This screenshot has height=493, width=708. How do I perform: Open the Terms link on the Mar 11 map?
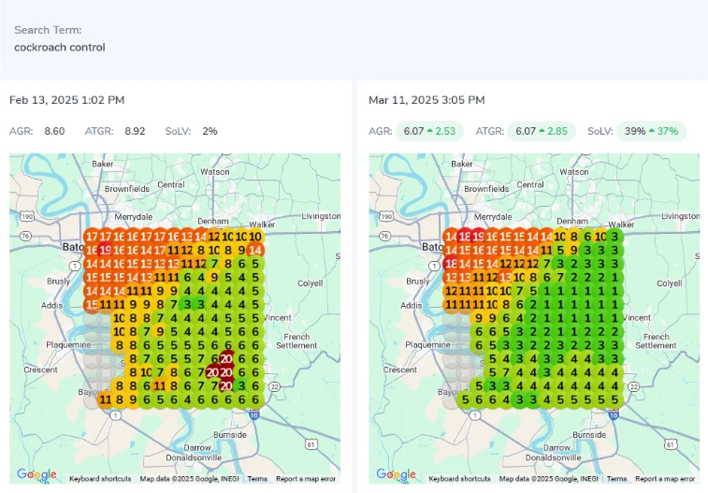pos(616,479)
